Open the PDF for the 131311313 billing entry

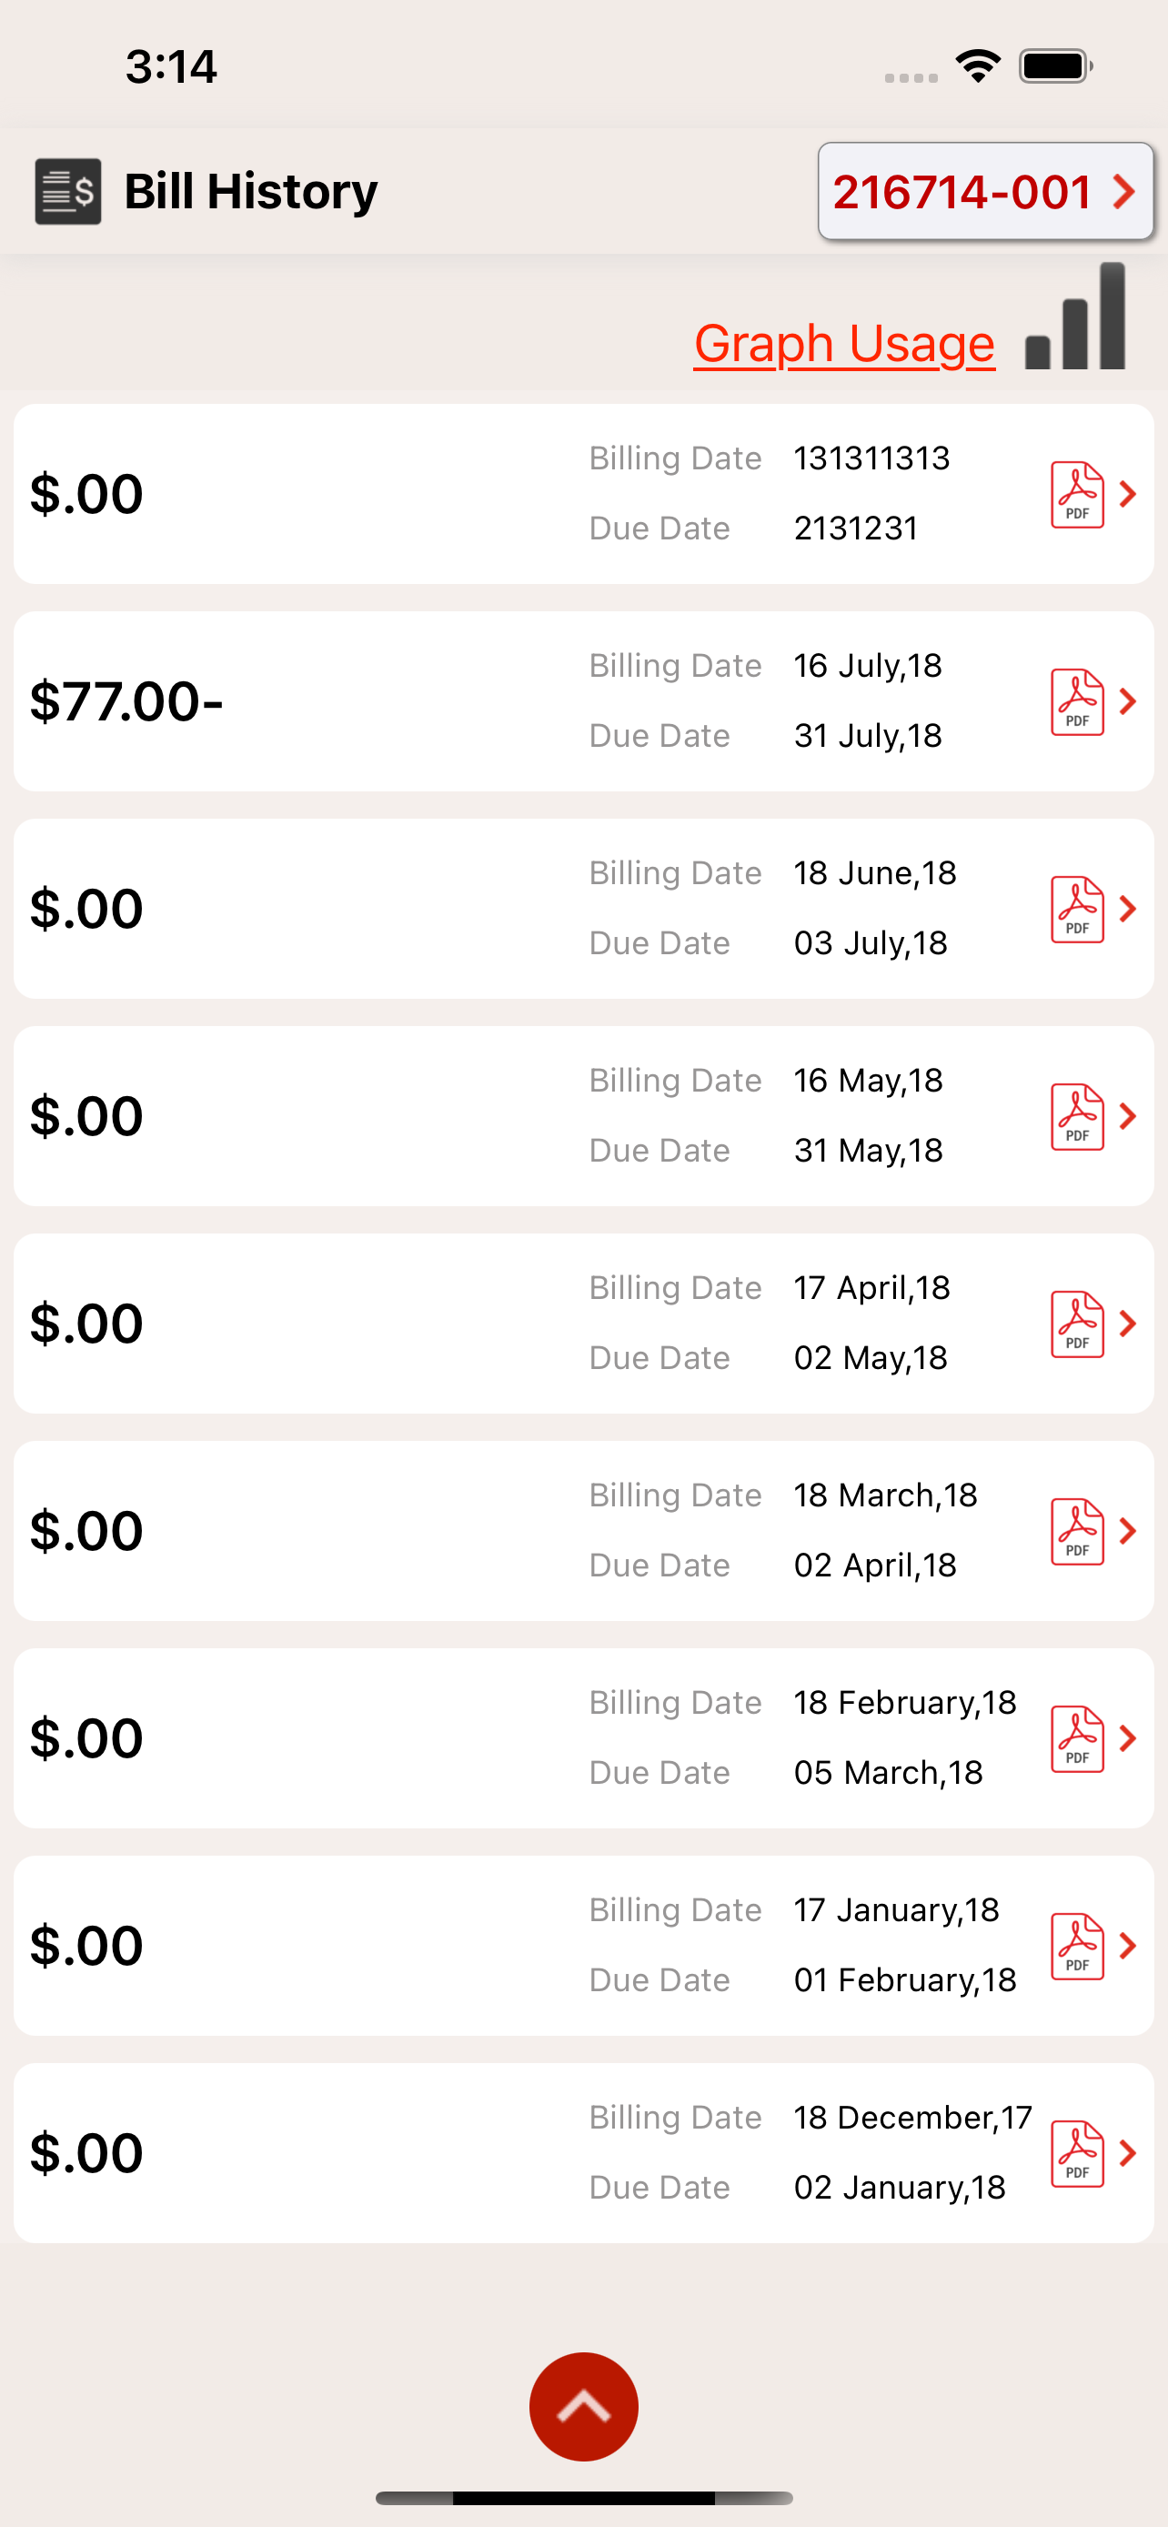click(1077, 495)
